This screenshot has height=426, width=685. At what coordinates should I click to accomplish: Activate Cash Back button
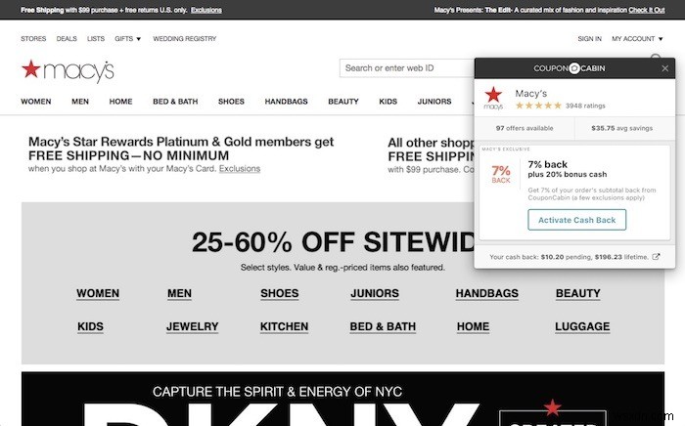[576, 220]
